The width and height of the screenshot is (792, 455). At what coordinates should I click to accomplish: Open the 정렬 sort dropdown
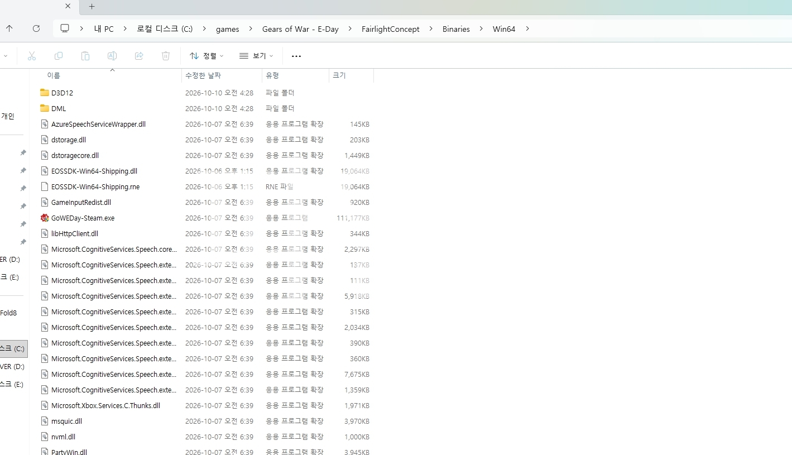(x=207, y=56)
